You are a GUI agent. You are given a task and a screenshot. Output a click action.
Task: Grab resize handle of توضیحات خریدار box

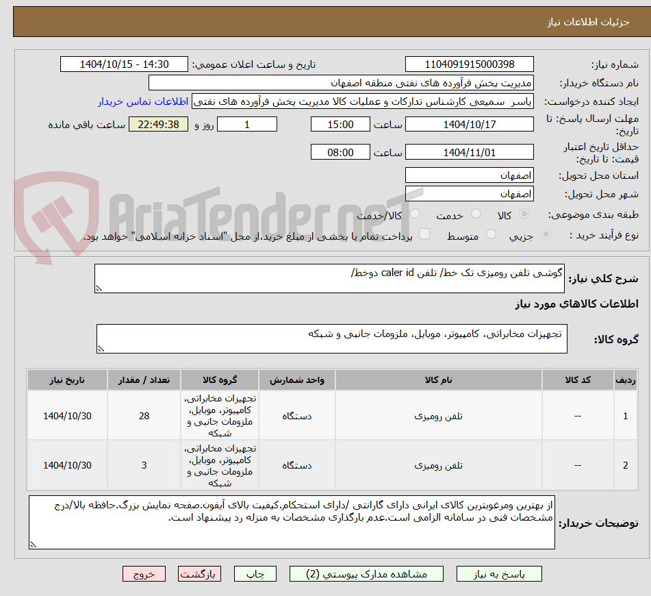click(34, 545)
